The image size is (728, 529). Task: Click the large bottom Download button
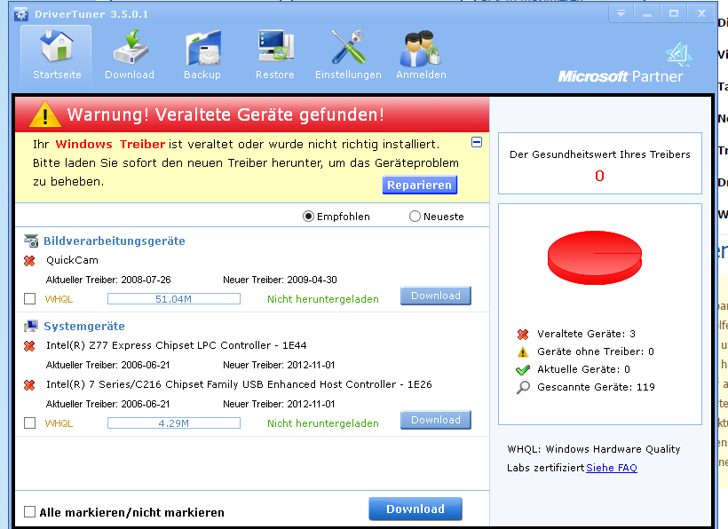click(x=415, y=509)
